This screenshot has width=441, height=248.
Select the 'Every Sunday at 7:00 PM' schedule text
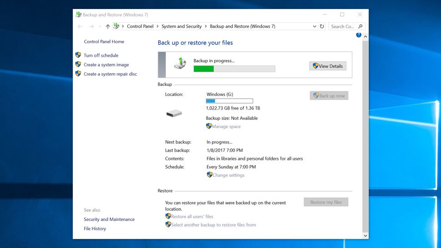[x=231, y=167]
